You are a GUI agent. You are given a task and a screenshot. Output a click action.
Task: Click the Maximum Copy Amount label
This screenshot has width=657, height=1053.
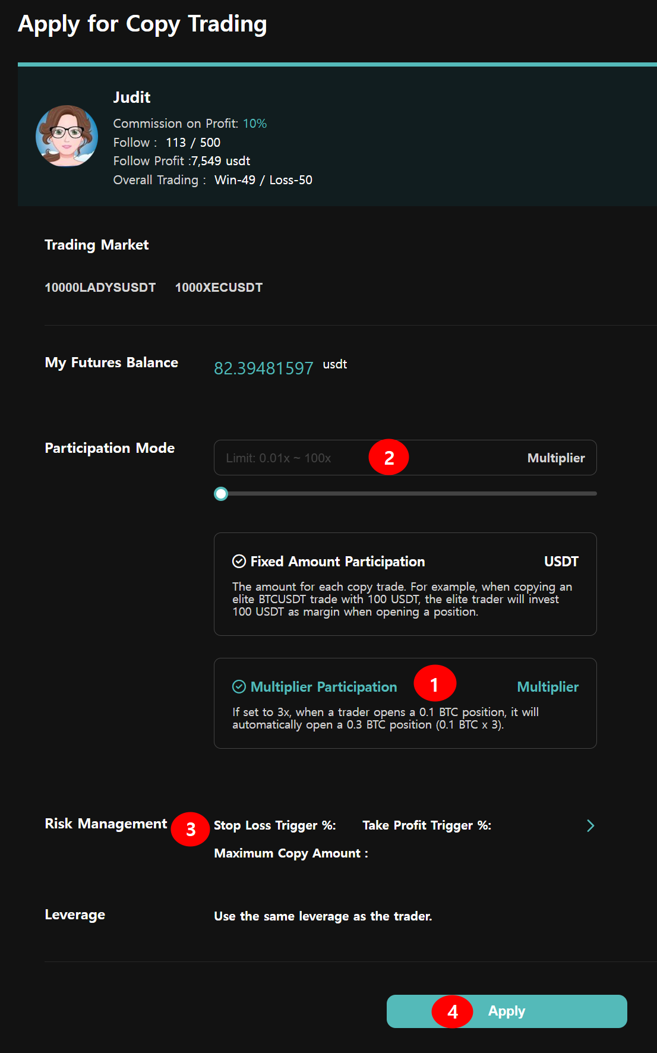pos(290,853)
